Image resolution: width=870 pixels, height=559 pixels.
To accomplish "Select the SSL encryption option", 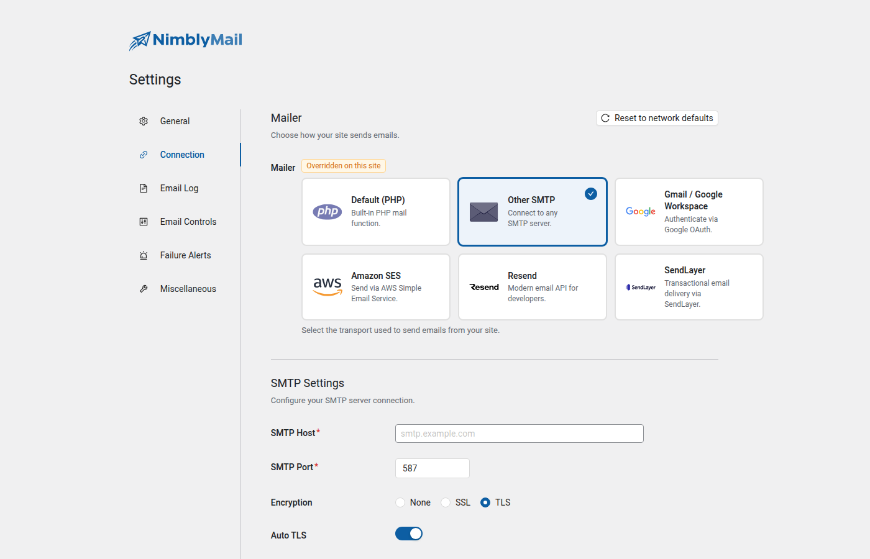I will coord(446,502).
